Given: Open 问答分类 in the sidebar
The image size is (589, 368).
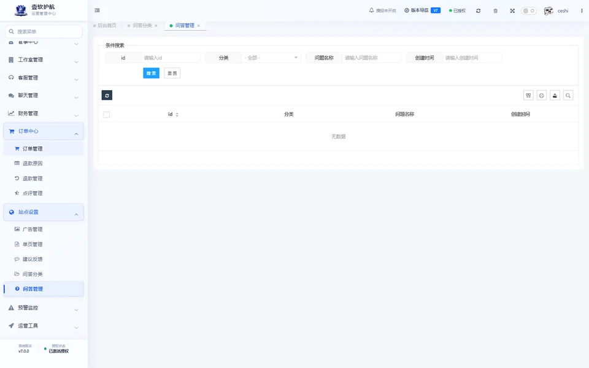Looking at the screenshot, I should tap(44, 274).
